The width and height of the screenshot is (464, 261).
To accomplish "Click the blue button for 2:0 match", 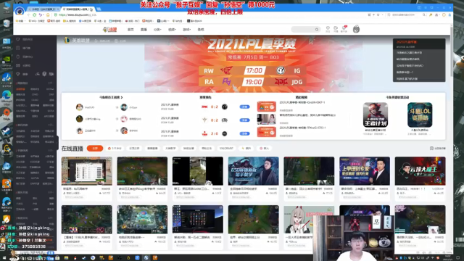I will (x=244, y=133).
